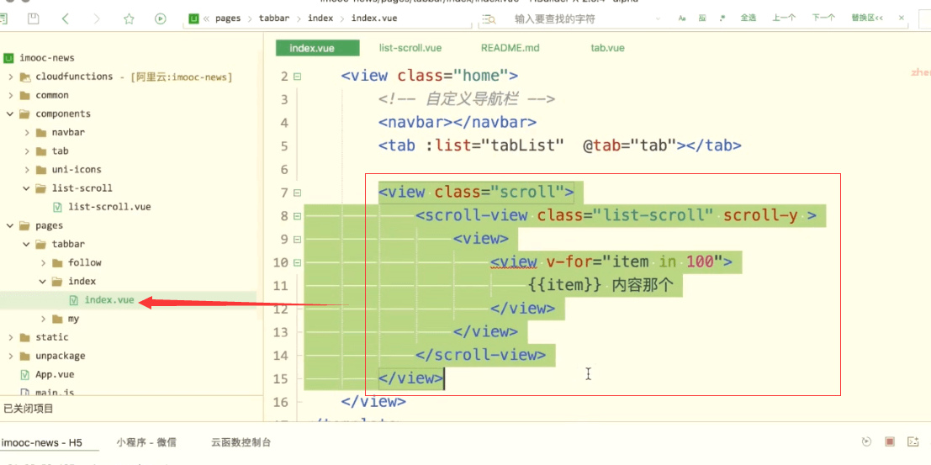Image resolution: width=931 pixels, height=465 pixels.
Task: Click the static folder icon
Action: (25, 337)
